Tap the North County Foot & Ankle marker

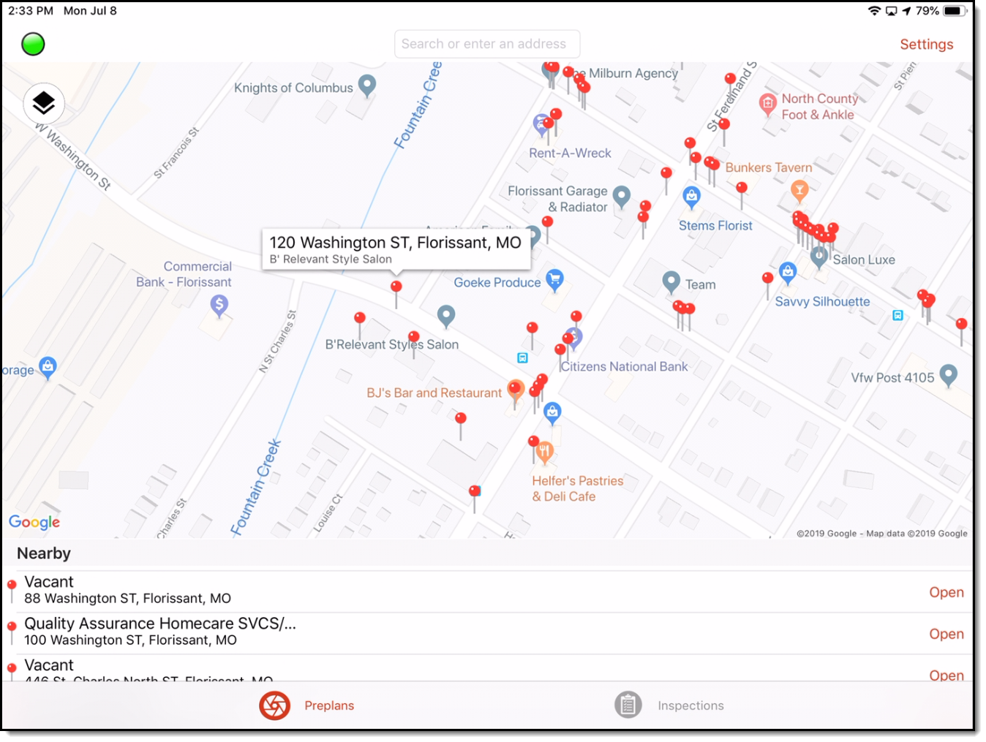tap(767, 104)
